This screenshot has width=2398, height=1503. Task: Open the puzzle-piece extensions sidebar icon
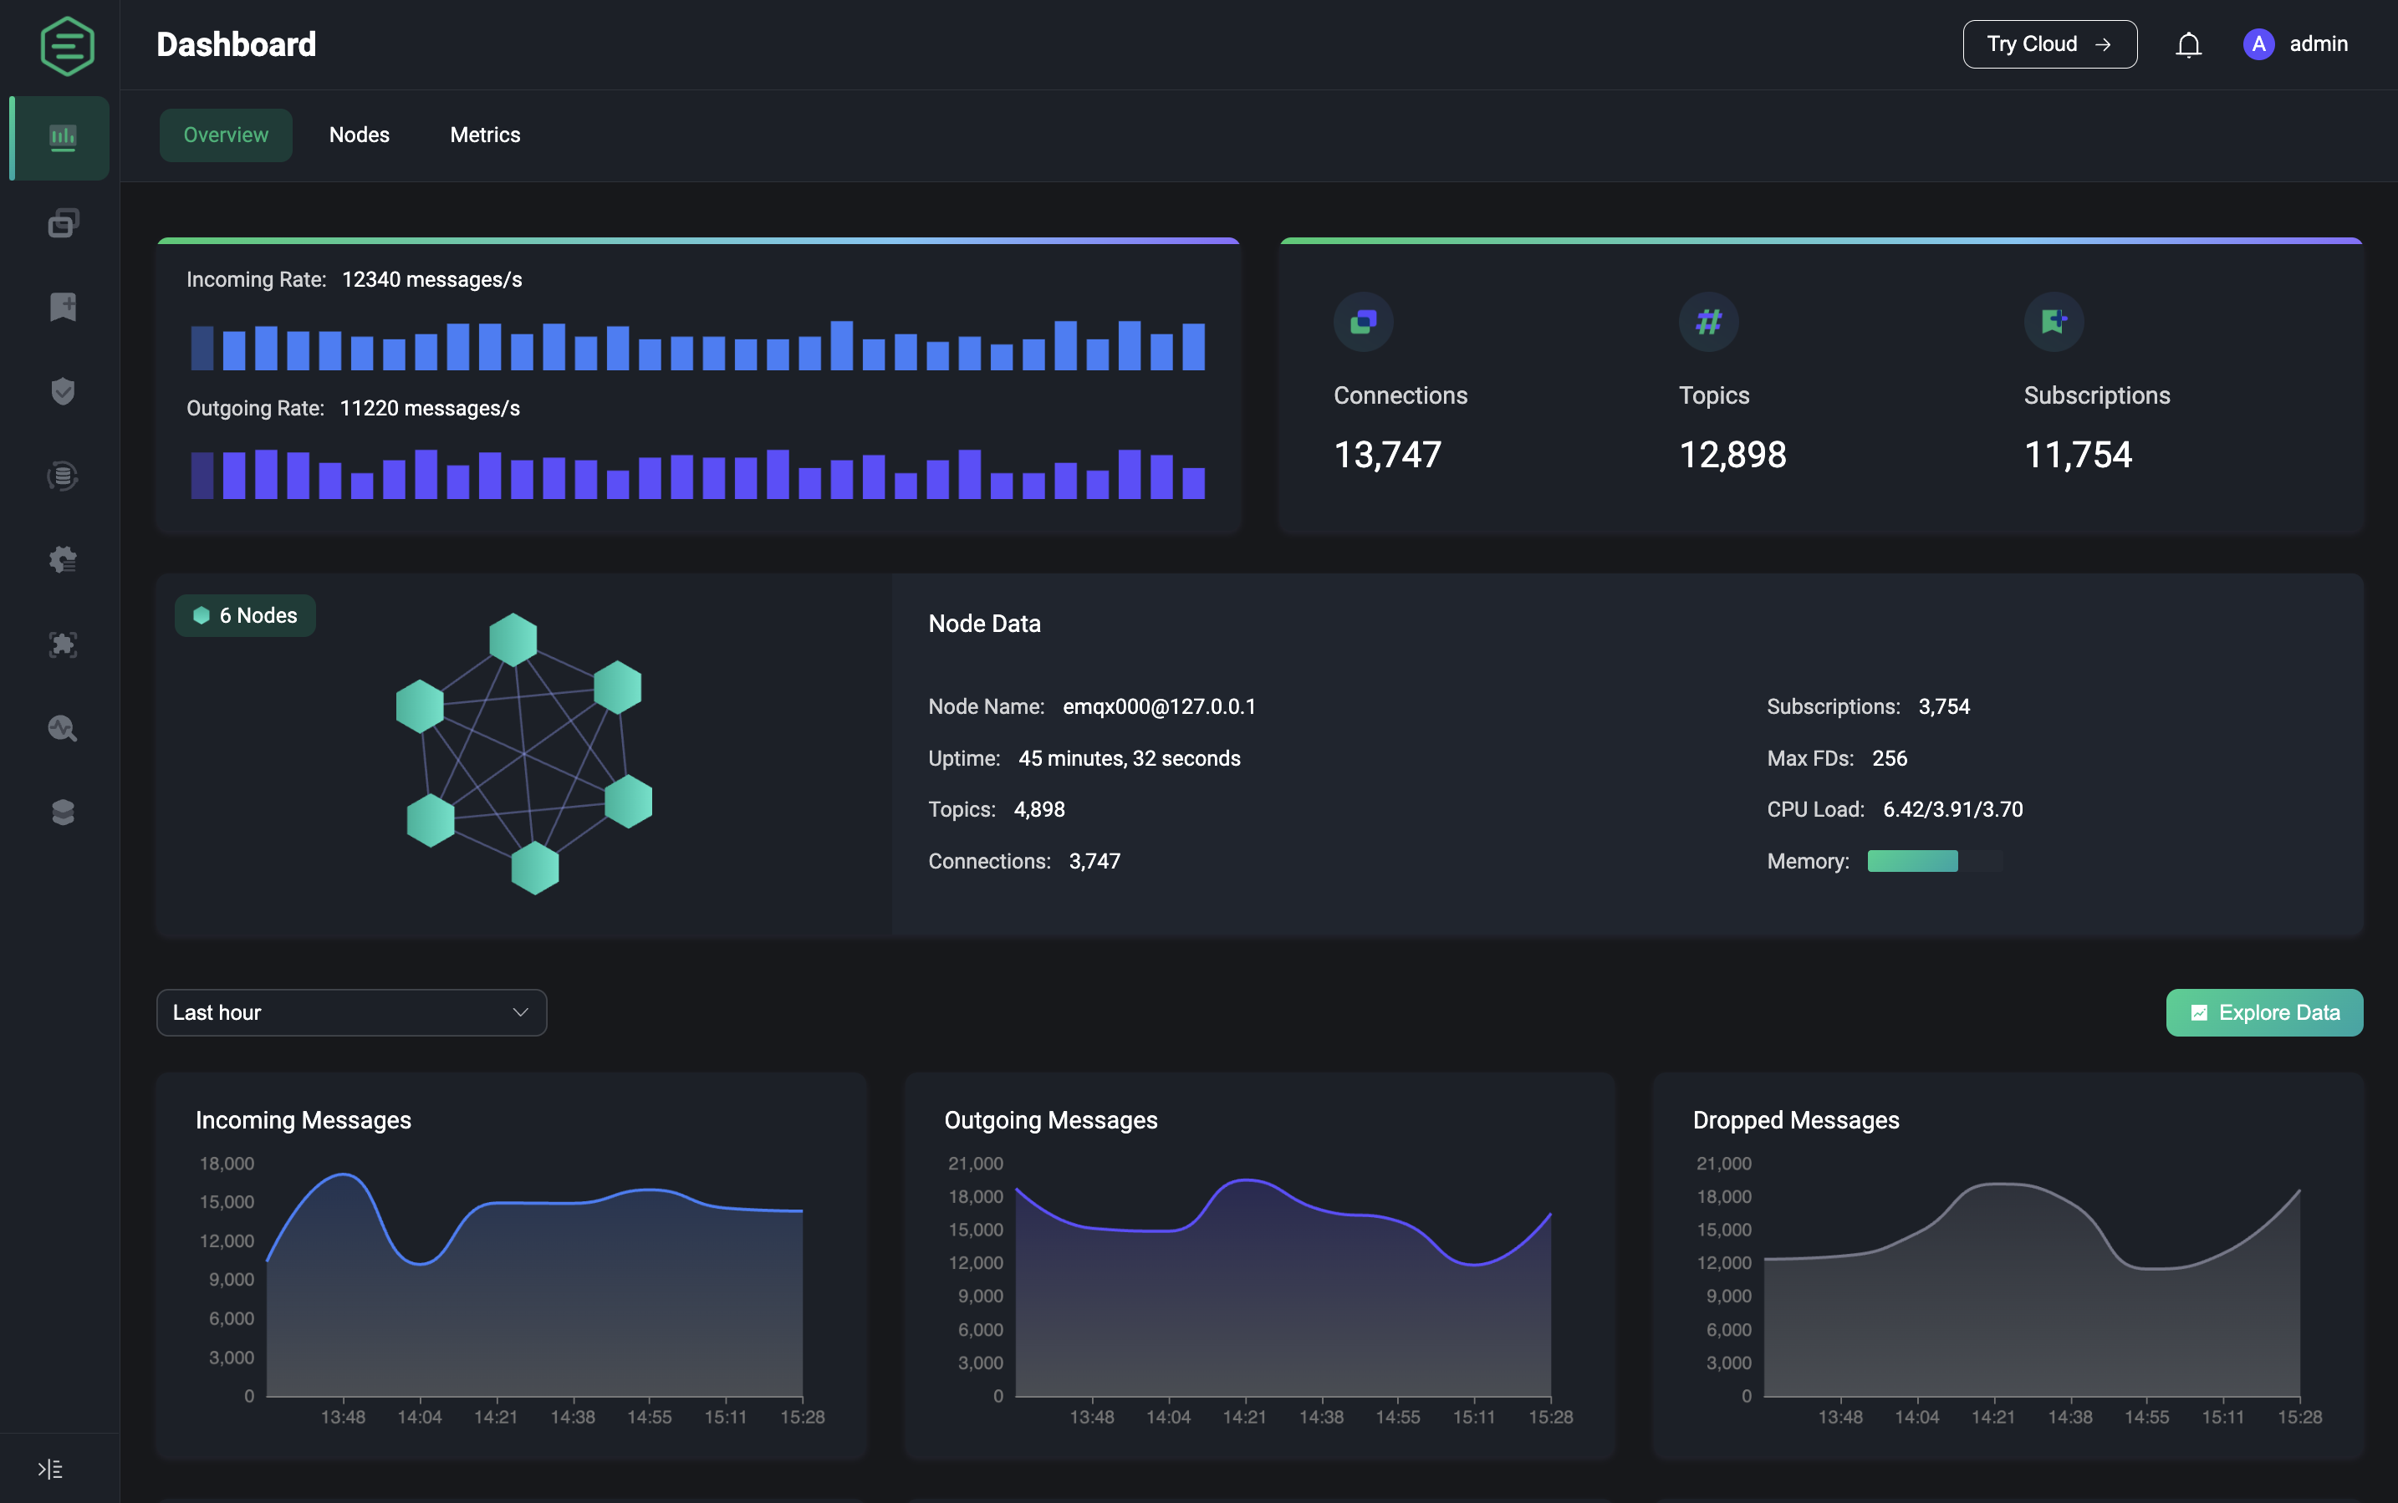click(63, 645)
